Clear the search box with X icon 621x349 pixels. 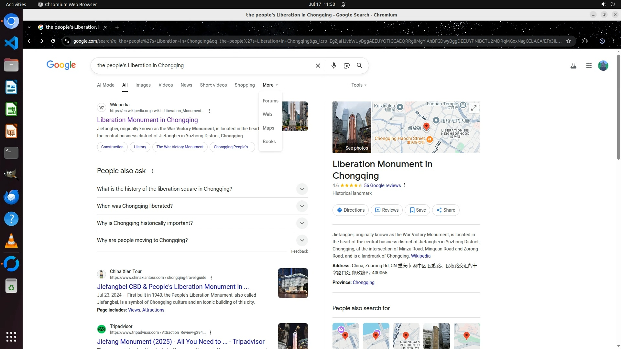tap(318, 66)
